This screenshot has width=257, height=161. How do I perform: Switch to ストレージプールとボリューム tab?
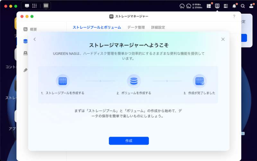[x=97, y=28]
